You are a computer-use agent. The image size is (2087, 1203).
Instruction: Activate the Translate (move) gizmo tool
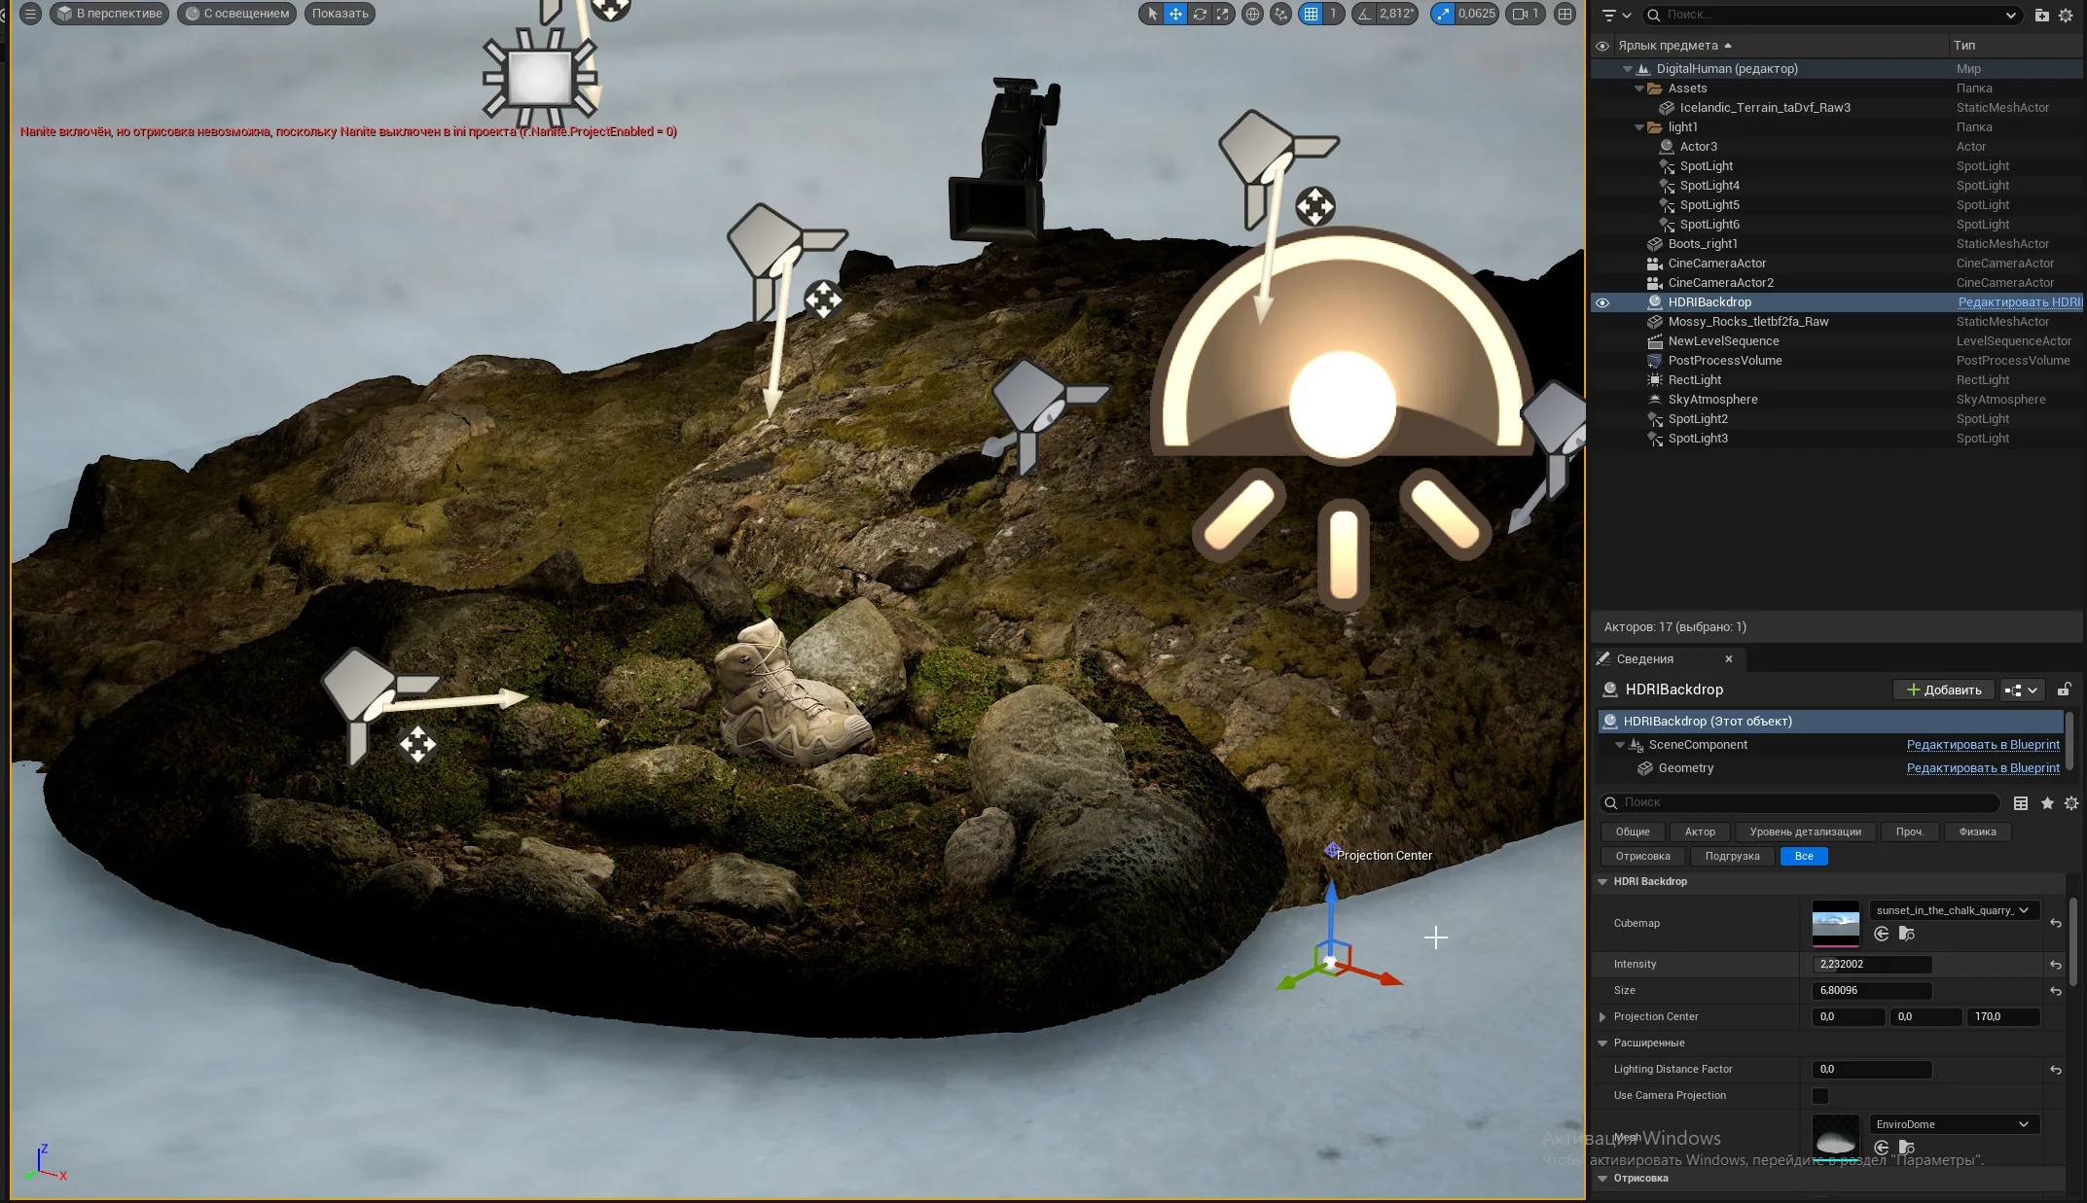pos(1175,14)
